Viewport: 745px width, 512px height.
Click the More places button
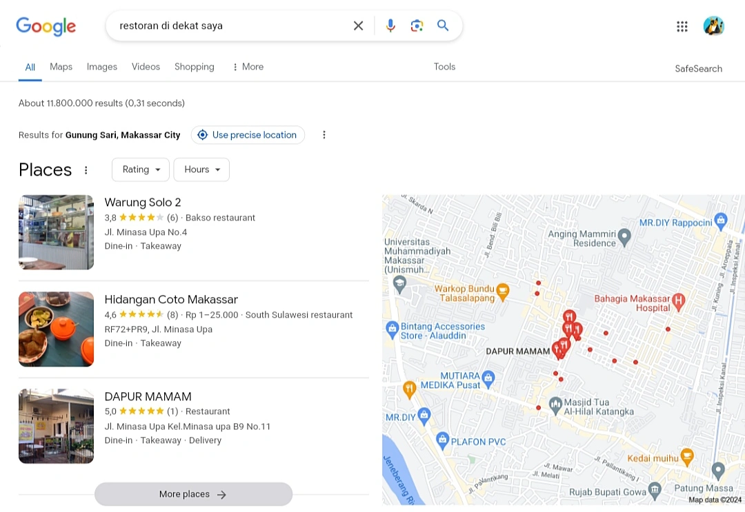pyautogui.click(x=193, y=494)
